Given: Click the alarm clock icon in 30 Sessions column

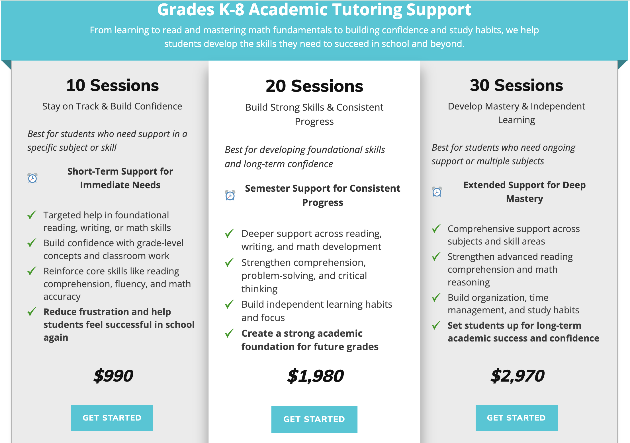Looking at the screenshot, I should pyautogui.click(x=437, y=192).
